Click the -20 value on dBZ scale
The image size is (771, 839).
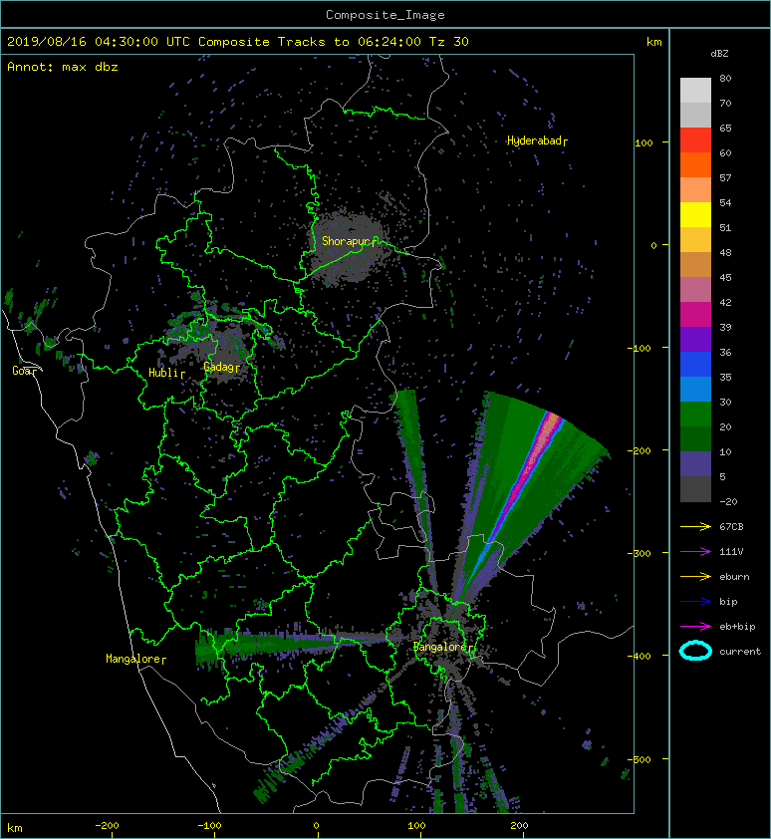tap(728, 502)
